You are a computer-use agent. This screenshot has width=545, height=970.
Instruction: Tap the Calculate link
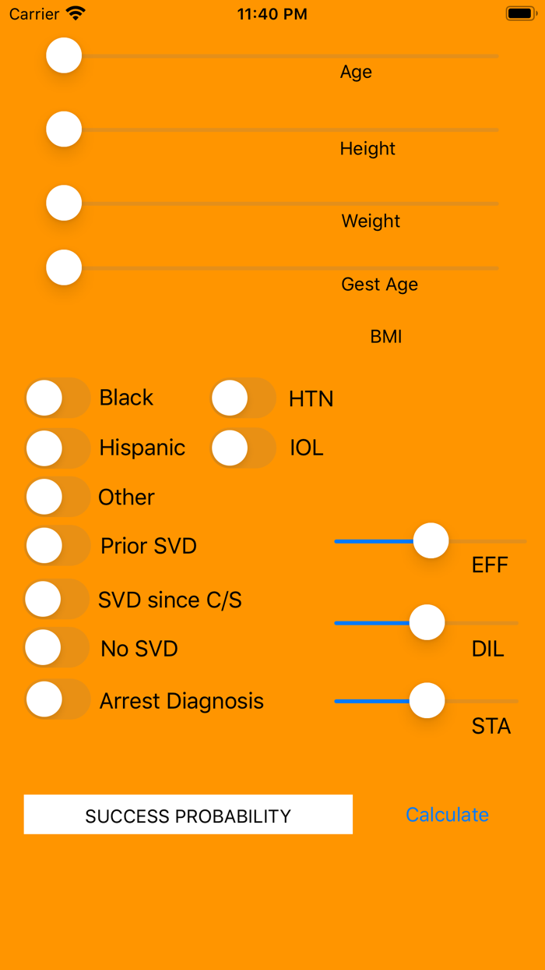tap(447, 814)
